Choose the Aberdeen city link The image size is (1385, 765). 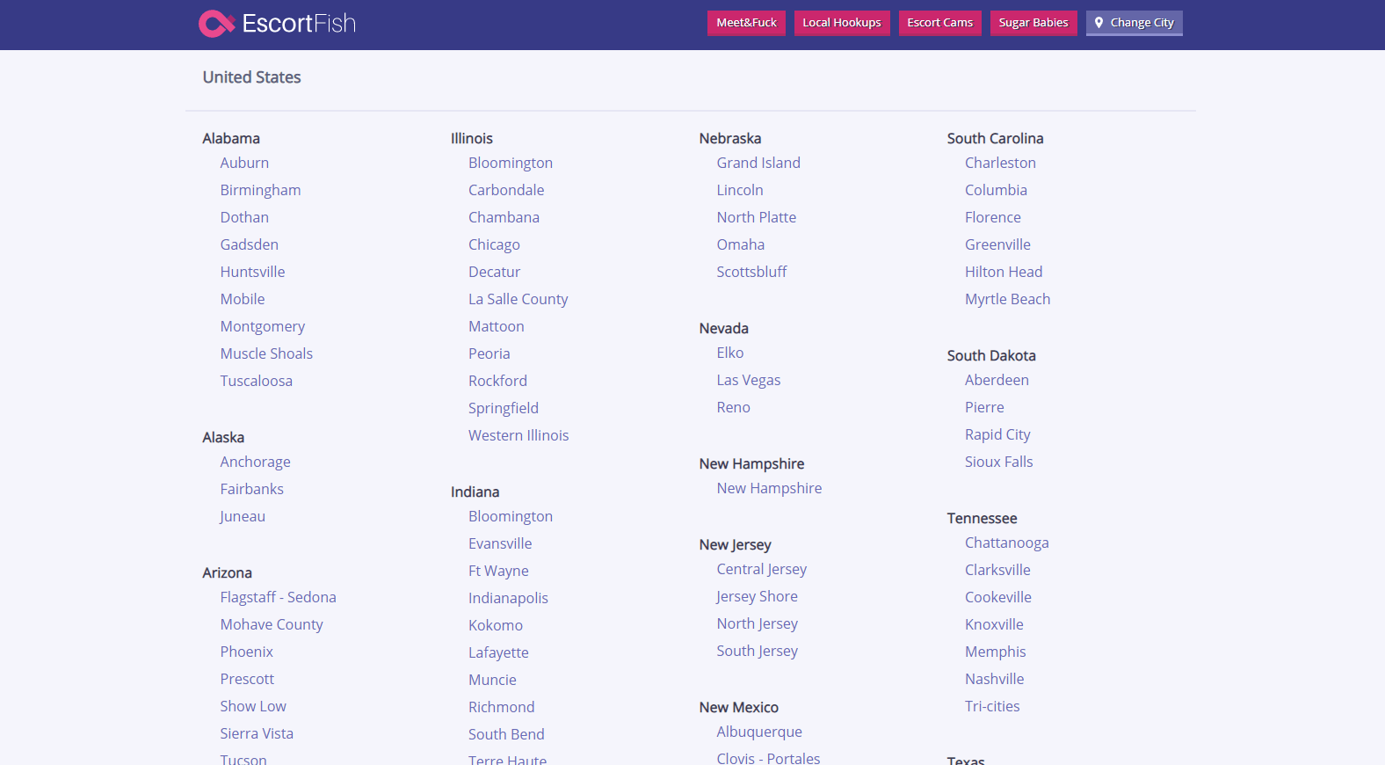pos(997,380)
